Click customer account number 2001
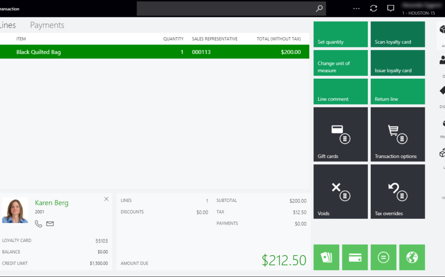The width and height of the screenshot is (445, 277). tap(40, 212)
